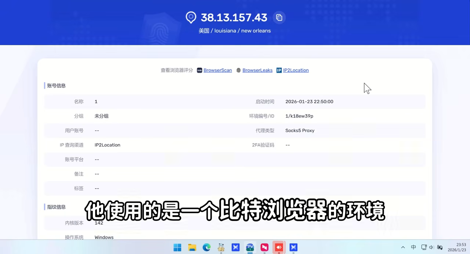Open the cartoon figure taskbar app
This screenshot has width=470, height=254.
[221, 247]
